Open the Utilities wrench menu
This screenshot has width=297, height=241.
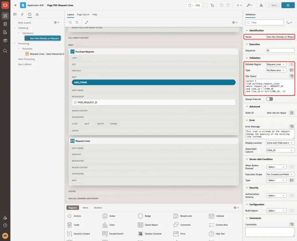249,5
